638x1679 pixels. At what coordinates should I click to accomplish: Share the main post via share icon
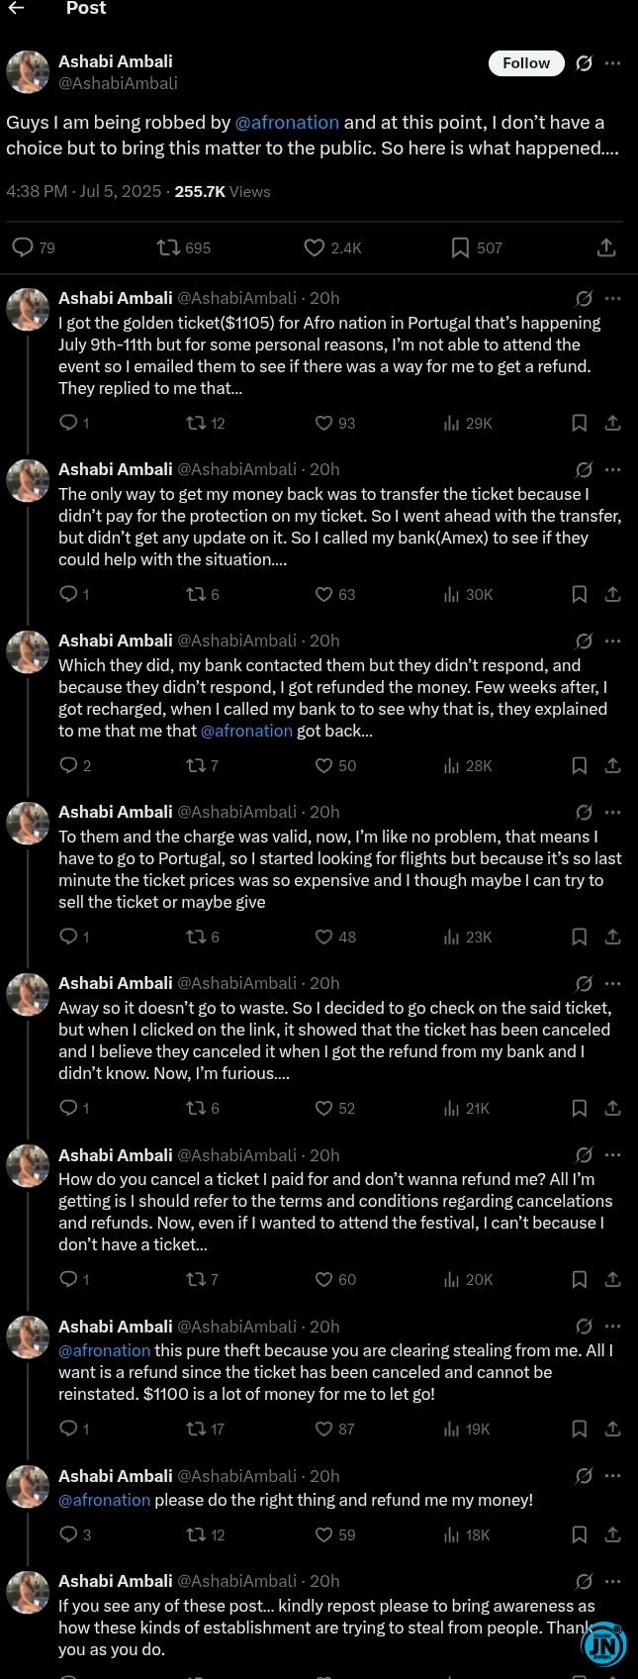point(606,247)
